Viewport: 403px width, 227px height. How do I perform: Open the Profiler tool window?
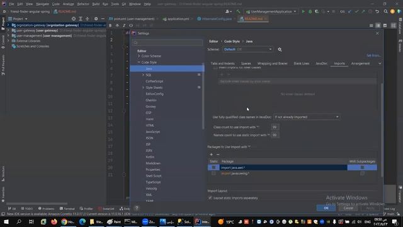pyautogui.click(x=86, y=209)
